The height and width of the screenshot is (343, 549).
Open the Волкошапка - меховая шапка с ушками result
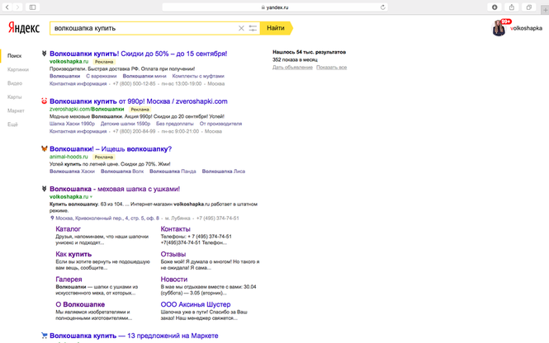(115, 189)
